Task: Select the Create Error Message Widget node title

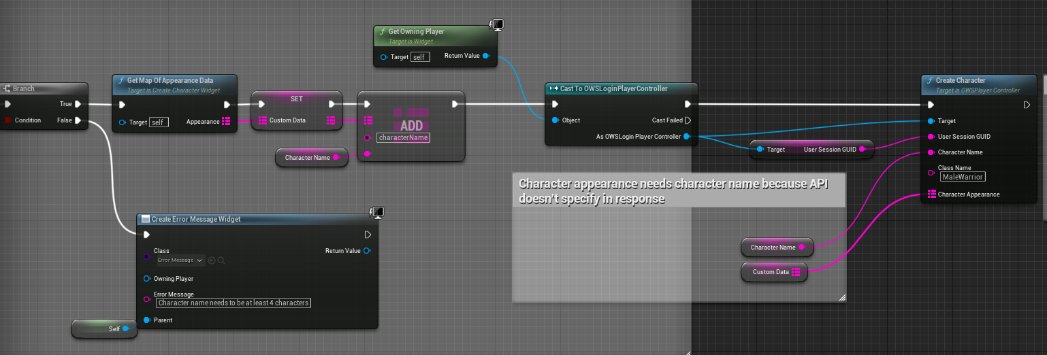Action: click(x=196, y=219)
